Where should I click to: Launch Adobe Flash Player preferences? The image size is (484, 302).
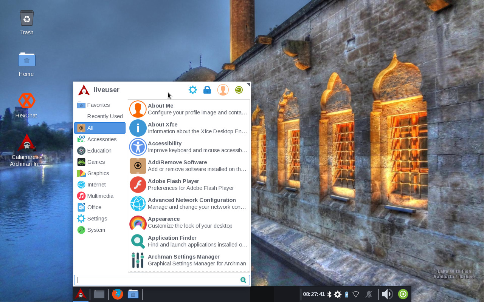pos(189,185)
